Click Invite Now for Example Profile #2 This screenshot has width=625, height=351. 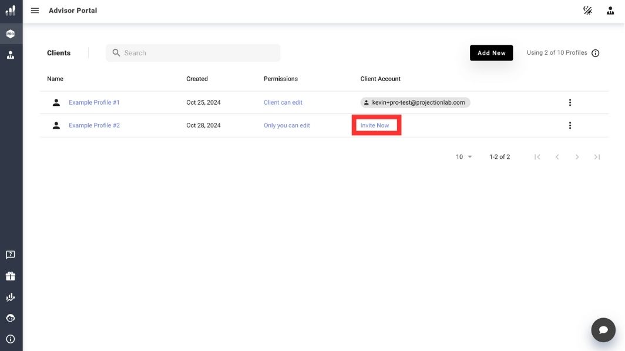point(376,125)
